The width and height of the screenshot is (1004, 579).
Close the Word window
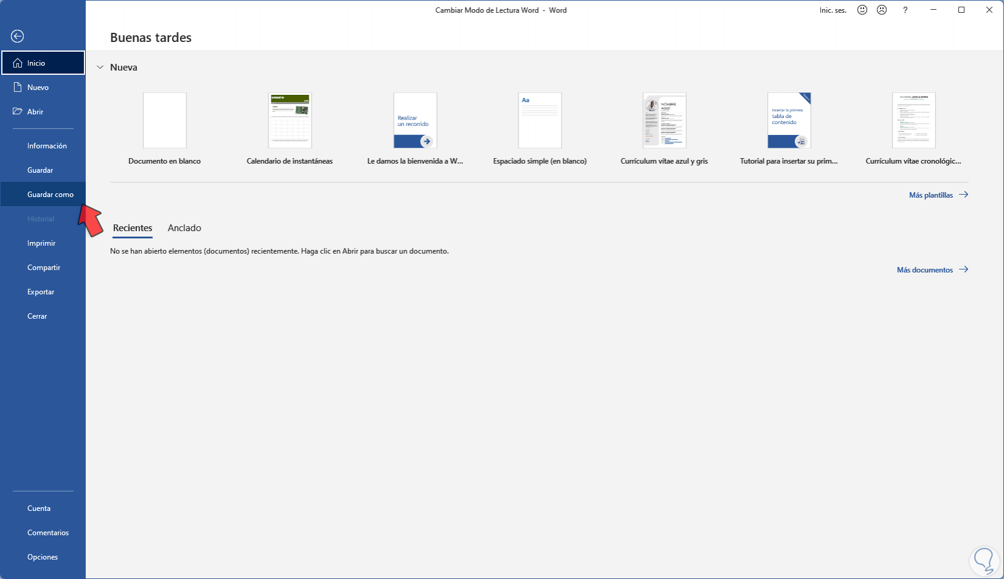[989, 10]
